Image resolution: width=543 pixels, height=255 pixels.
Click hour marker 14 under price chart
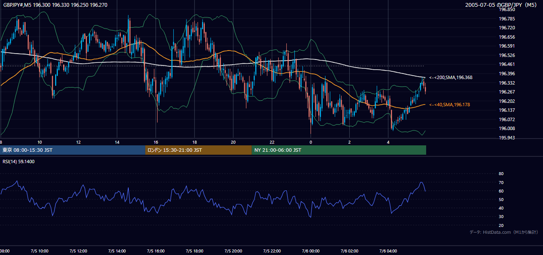point(117,142)
